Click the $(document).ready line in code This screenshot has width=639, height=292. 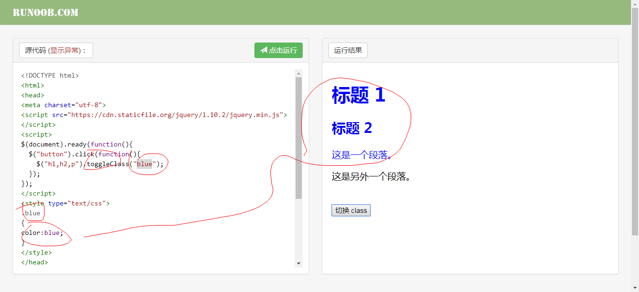click(77, 144)
